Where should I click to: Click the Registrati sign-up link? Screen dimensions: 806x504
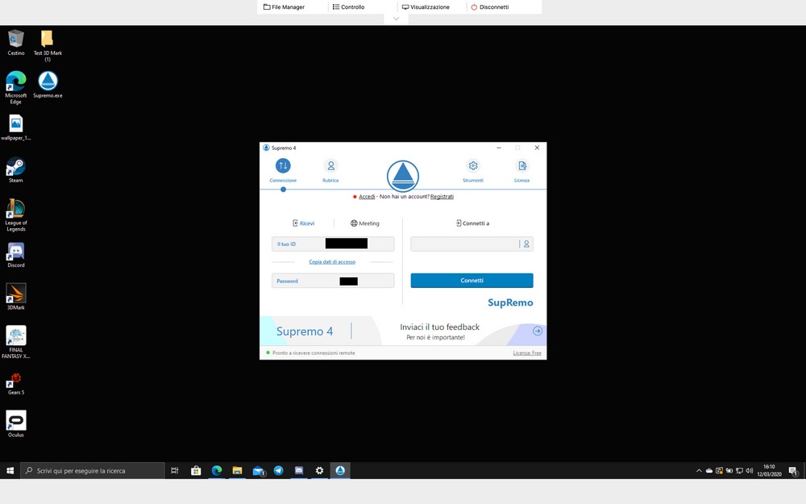click(442, 197)
